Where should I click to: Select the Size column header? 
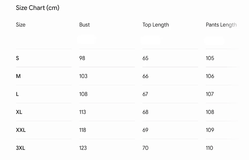click(x=21, y=25)
